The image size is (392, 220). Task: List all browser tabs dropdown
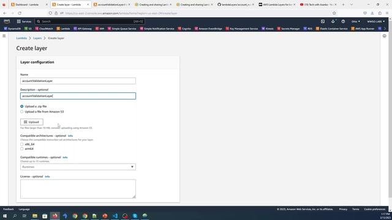(351, 4)
